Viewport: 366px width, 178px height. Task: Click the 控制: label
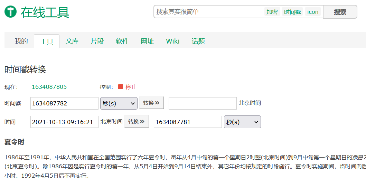point(106,87)
